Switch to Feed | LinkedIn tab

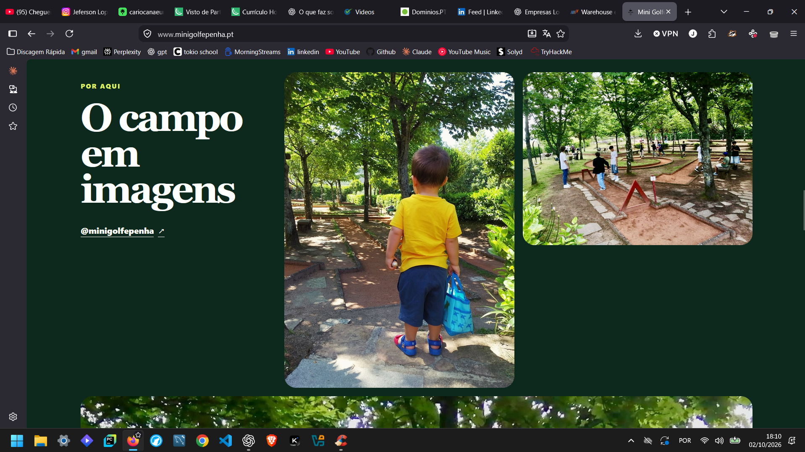coord(480,12)
